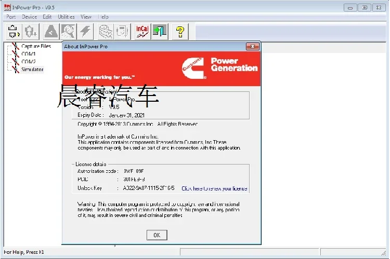Open the Edit menu

47,17
